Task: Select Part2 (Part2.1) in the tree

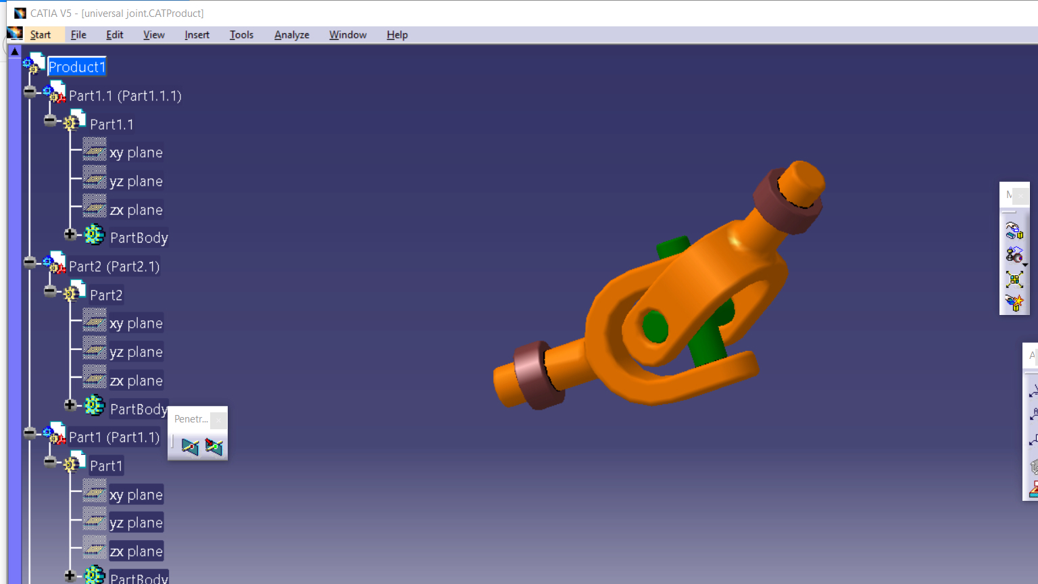Action: 114,266
